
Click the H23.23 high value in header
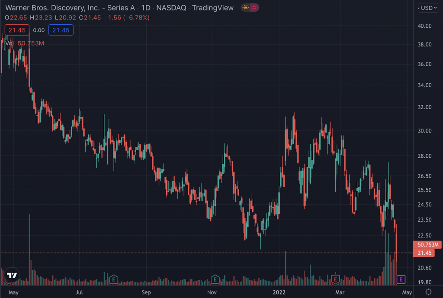click(41, 17)
